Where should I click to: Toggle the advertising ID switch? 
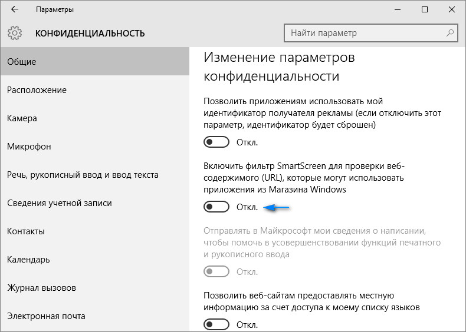[x=216, y=142]
